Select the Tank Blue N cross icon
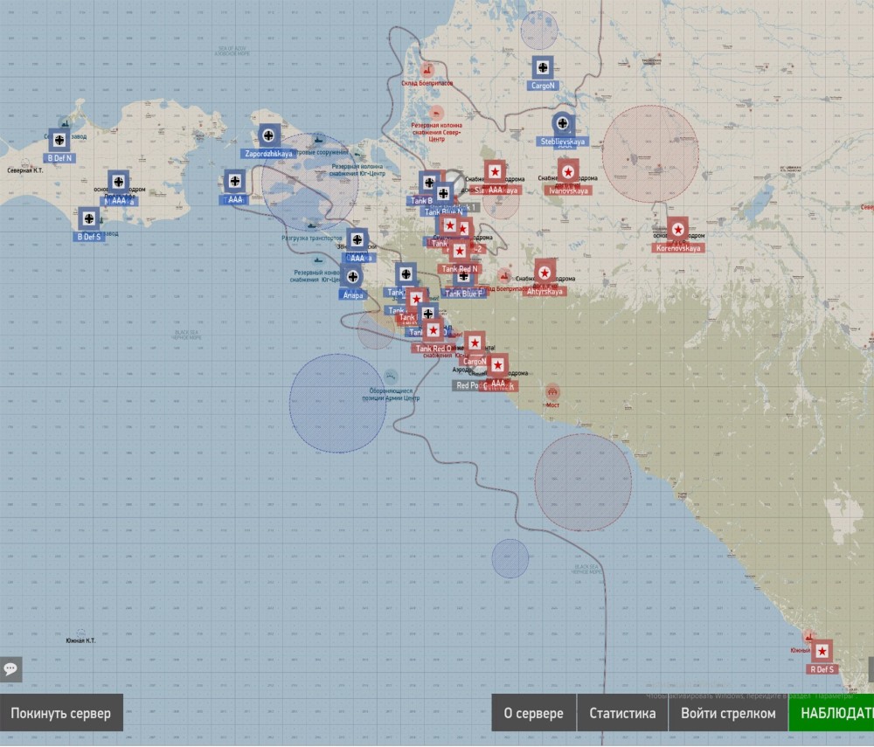This screenshot has width=874, height=747. 443,193
